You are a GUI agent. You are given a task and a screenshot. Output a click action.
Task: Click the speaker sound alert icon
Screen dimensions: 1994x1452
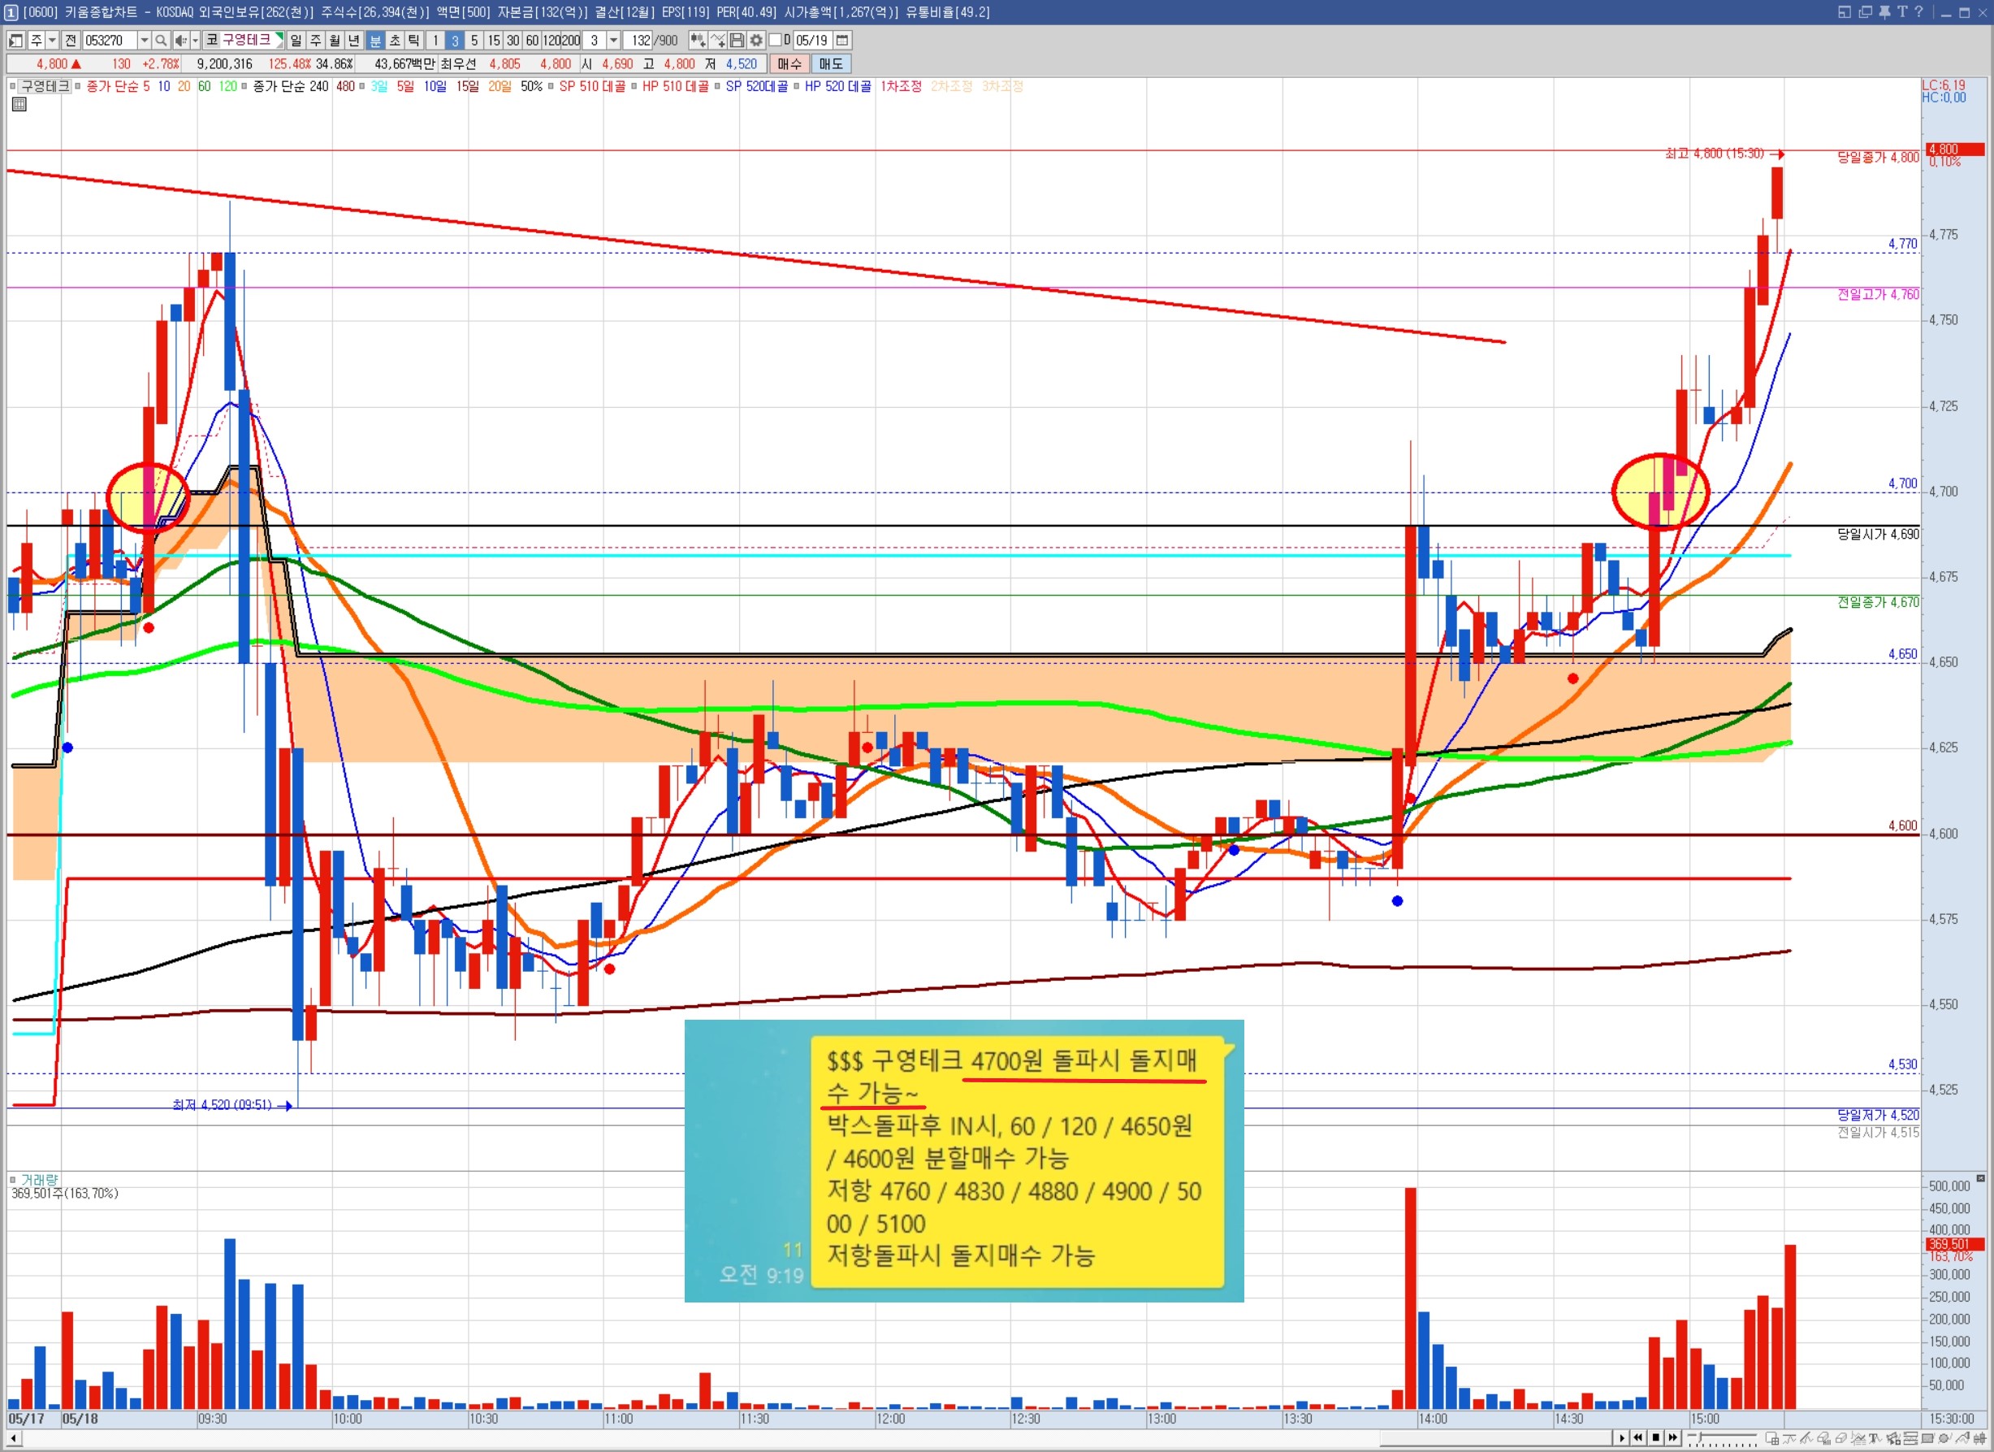coord(180,41)
